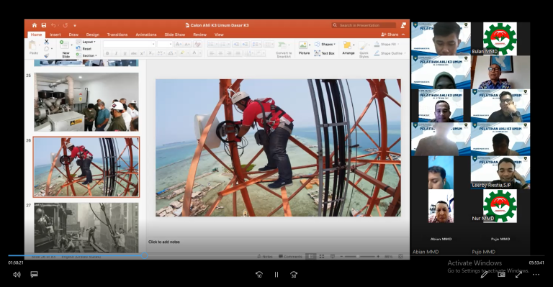Open the more options ellipsis in player
The height and width of the screenshot is (287, 553).
pos(536,275)
